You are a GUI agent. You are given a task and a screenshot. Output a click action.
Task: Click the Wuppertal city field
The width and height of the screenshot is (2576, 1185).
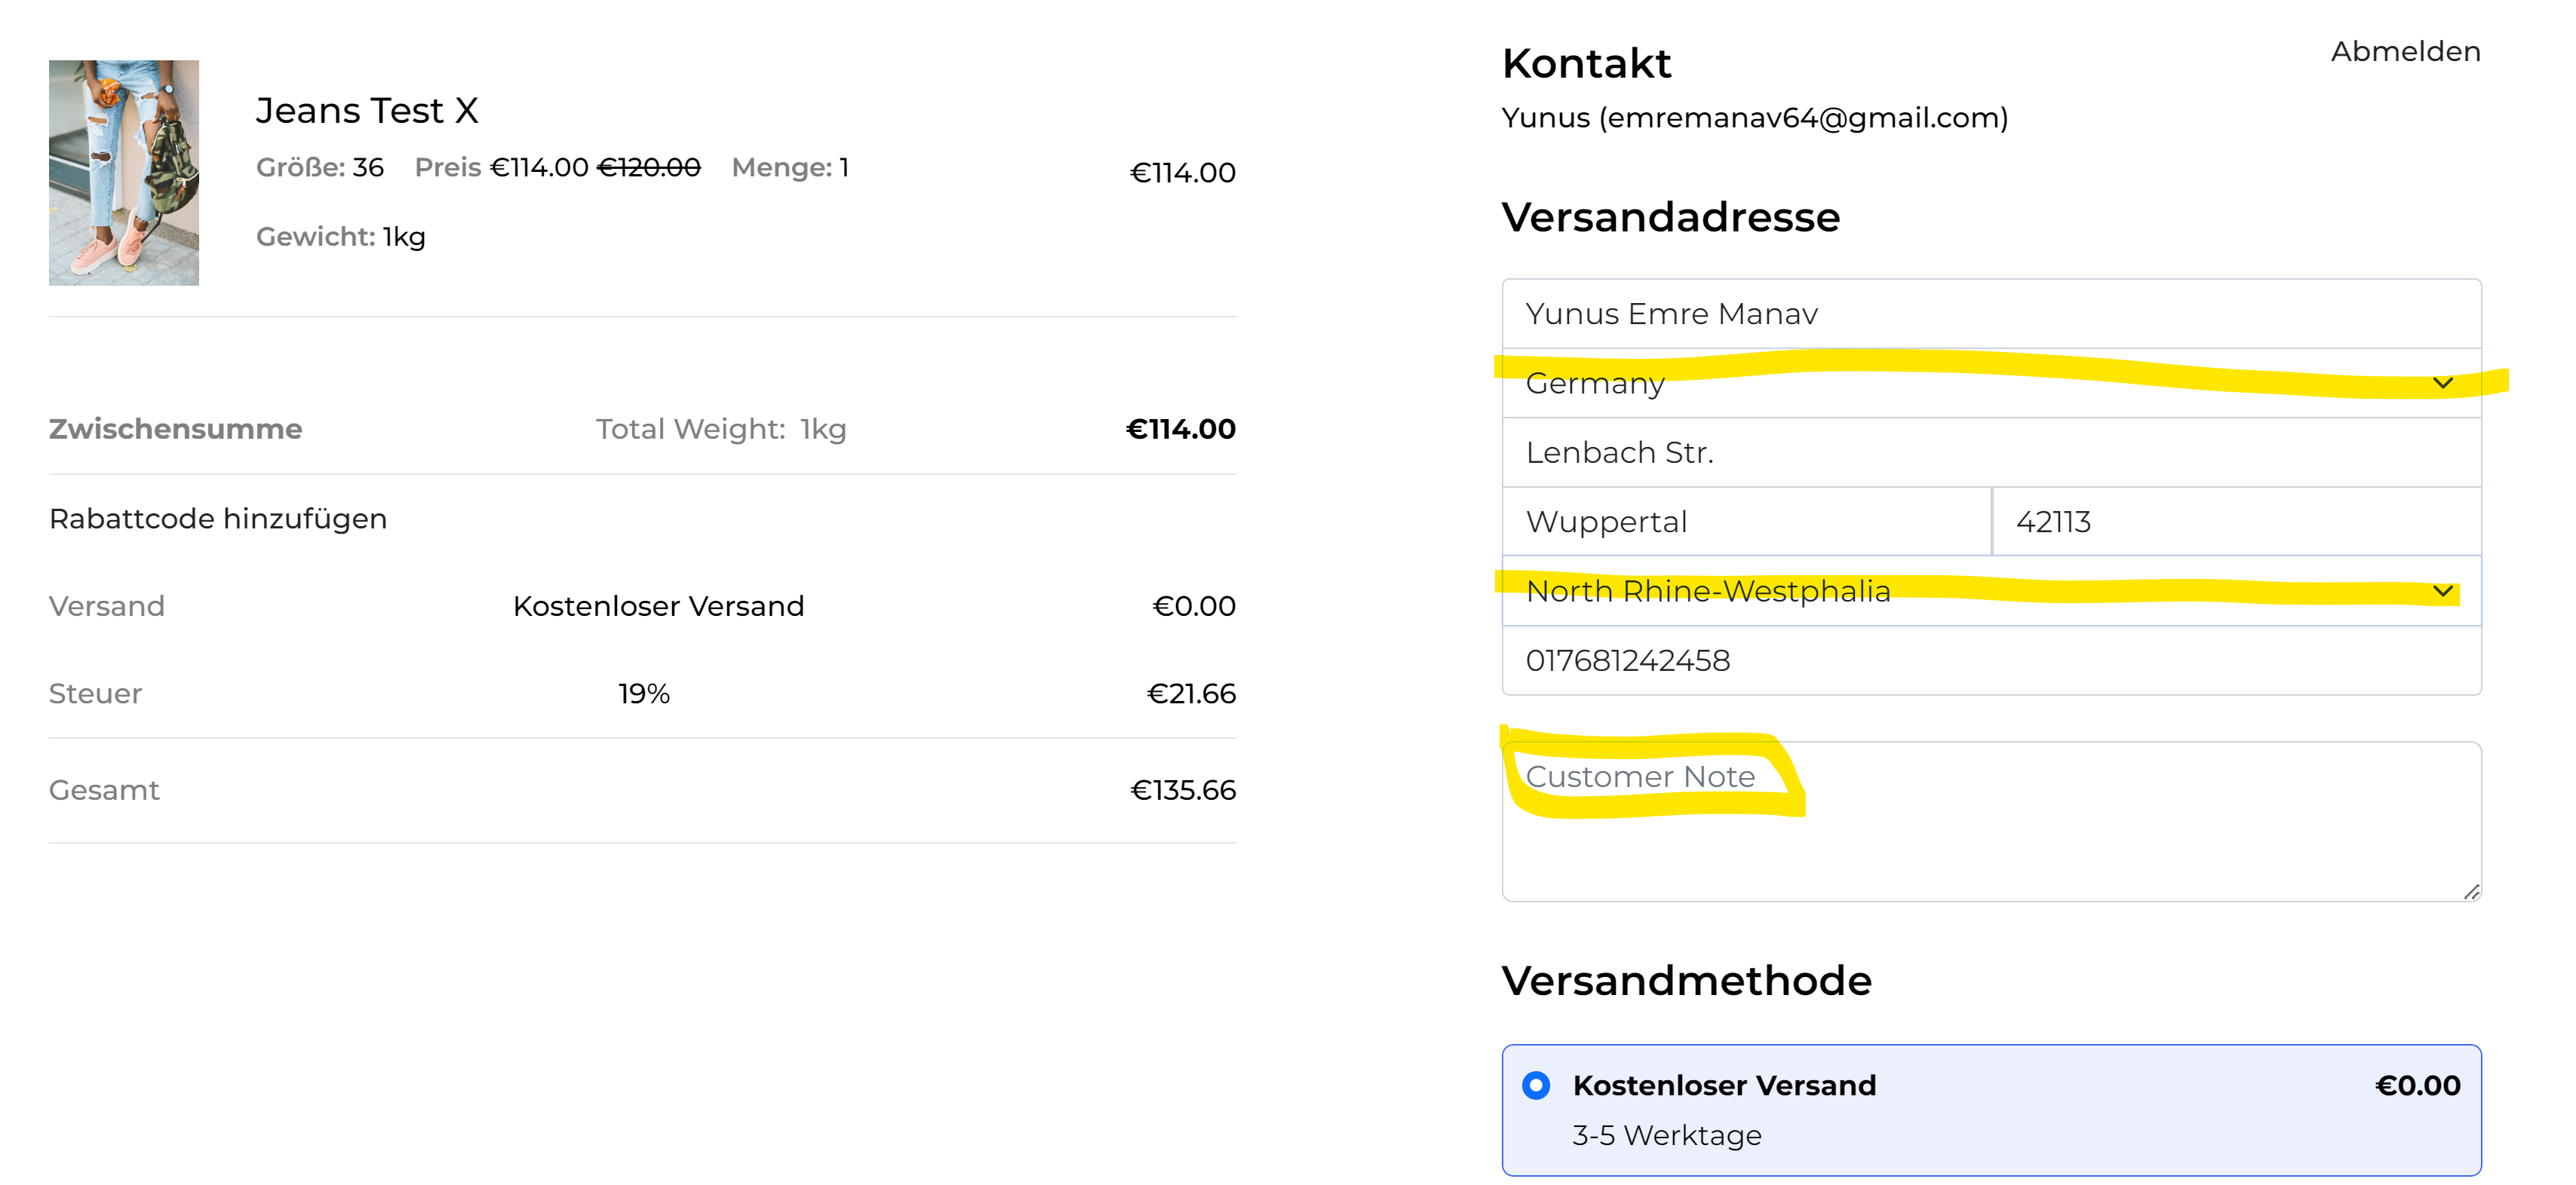point(1746,522)
